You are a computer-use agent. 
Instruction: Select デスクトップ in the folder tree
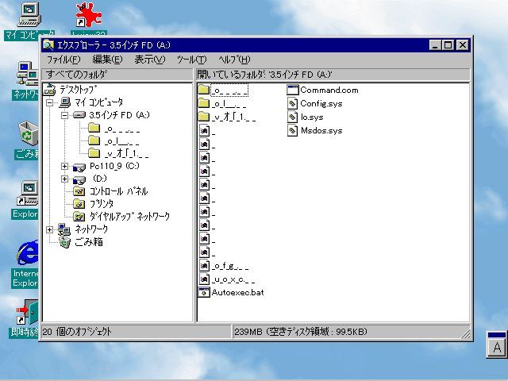pyautogui.click(x=78, y=90)
